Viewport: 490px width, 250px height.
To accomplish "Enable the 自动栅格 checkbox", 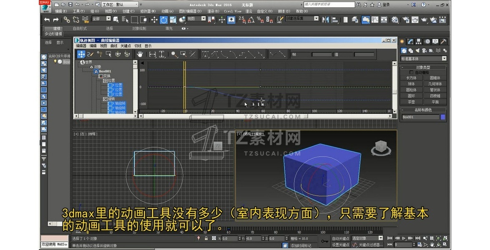I will click(x=412, y=72).
